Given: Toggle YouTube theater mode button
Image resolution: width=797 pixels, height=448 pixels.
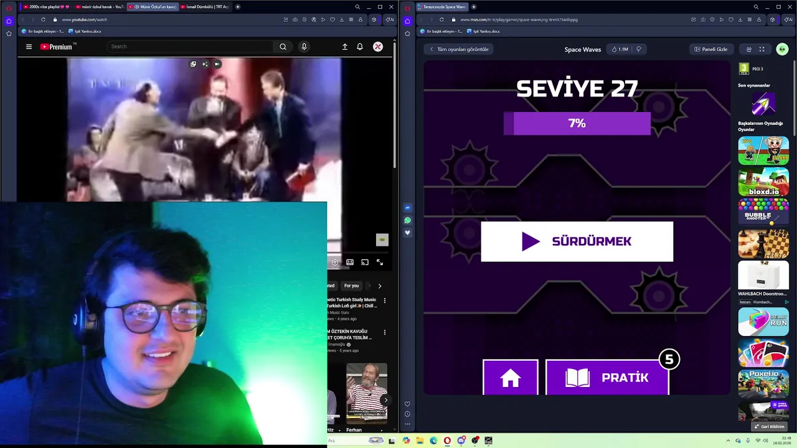Looking at the screenshot, I should 350,263.
